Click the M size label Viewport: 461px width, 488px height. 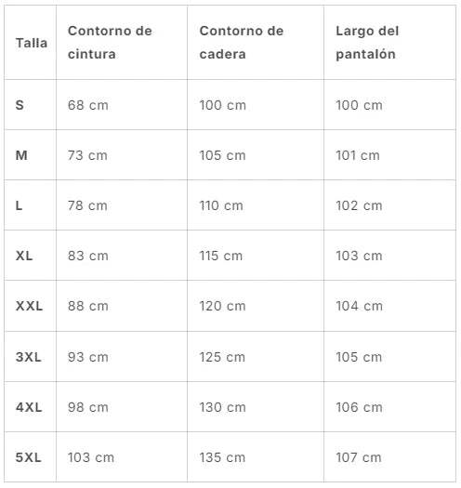21,155
